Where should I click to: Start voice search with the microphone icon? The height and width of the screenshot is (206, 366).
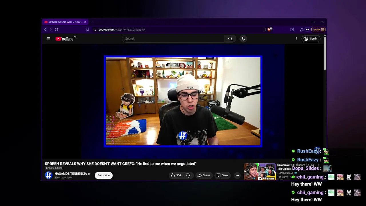click(x=243, y=39)
